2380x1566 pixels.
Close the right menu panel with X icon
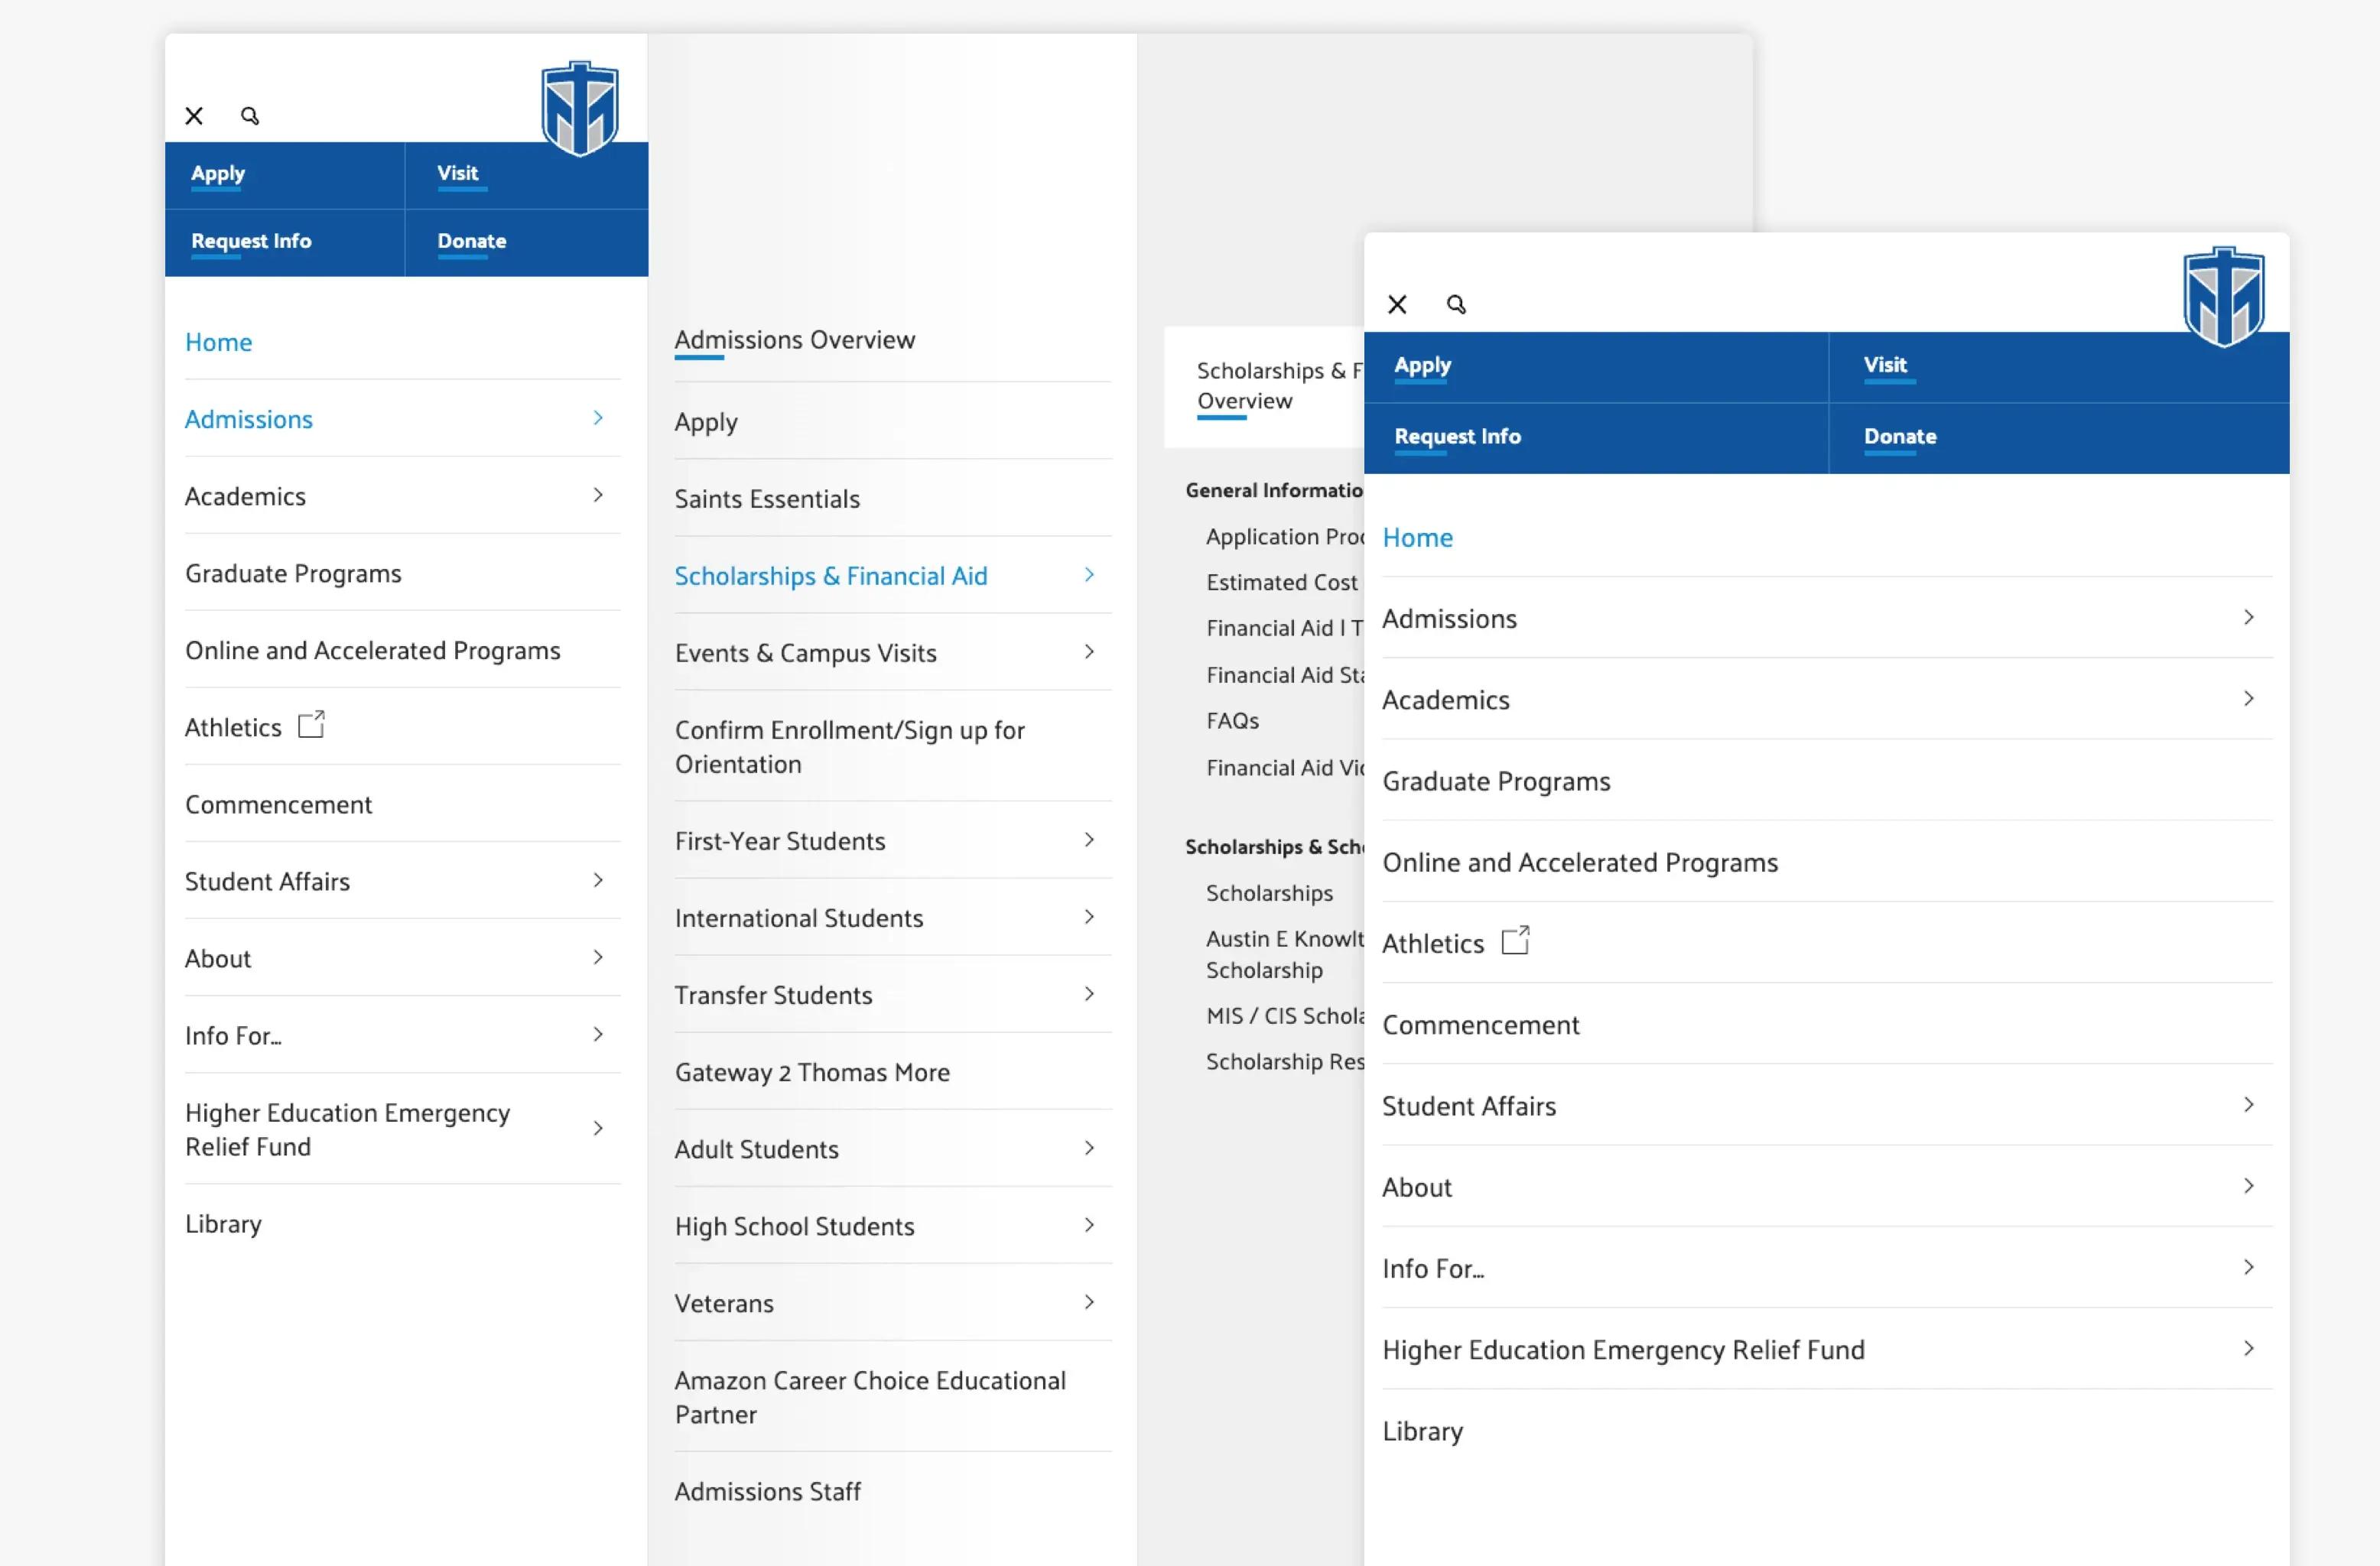pyautogui.click(x=1397, y=304)
